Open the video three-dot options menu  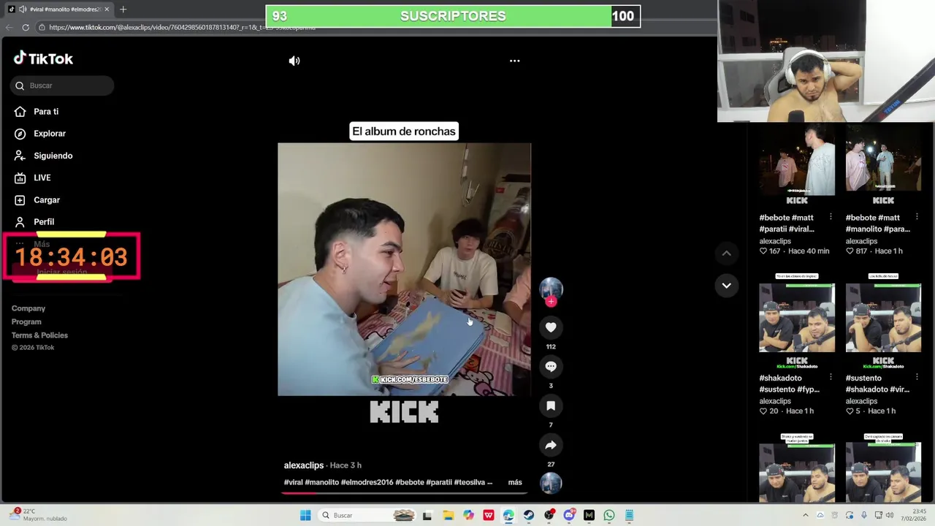pos(515,61)
